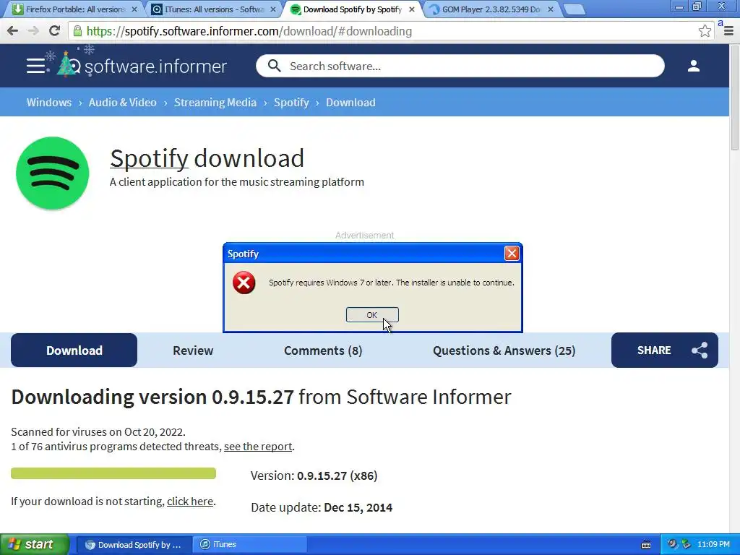The width and height of the screenshot is (740, 555).
Task: Go to the Windows breadcrumb
Action: click(x=49, y=103)
